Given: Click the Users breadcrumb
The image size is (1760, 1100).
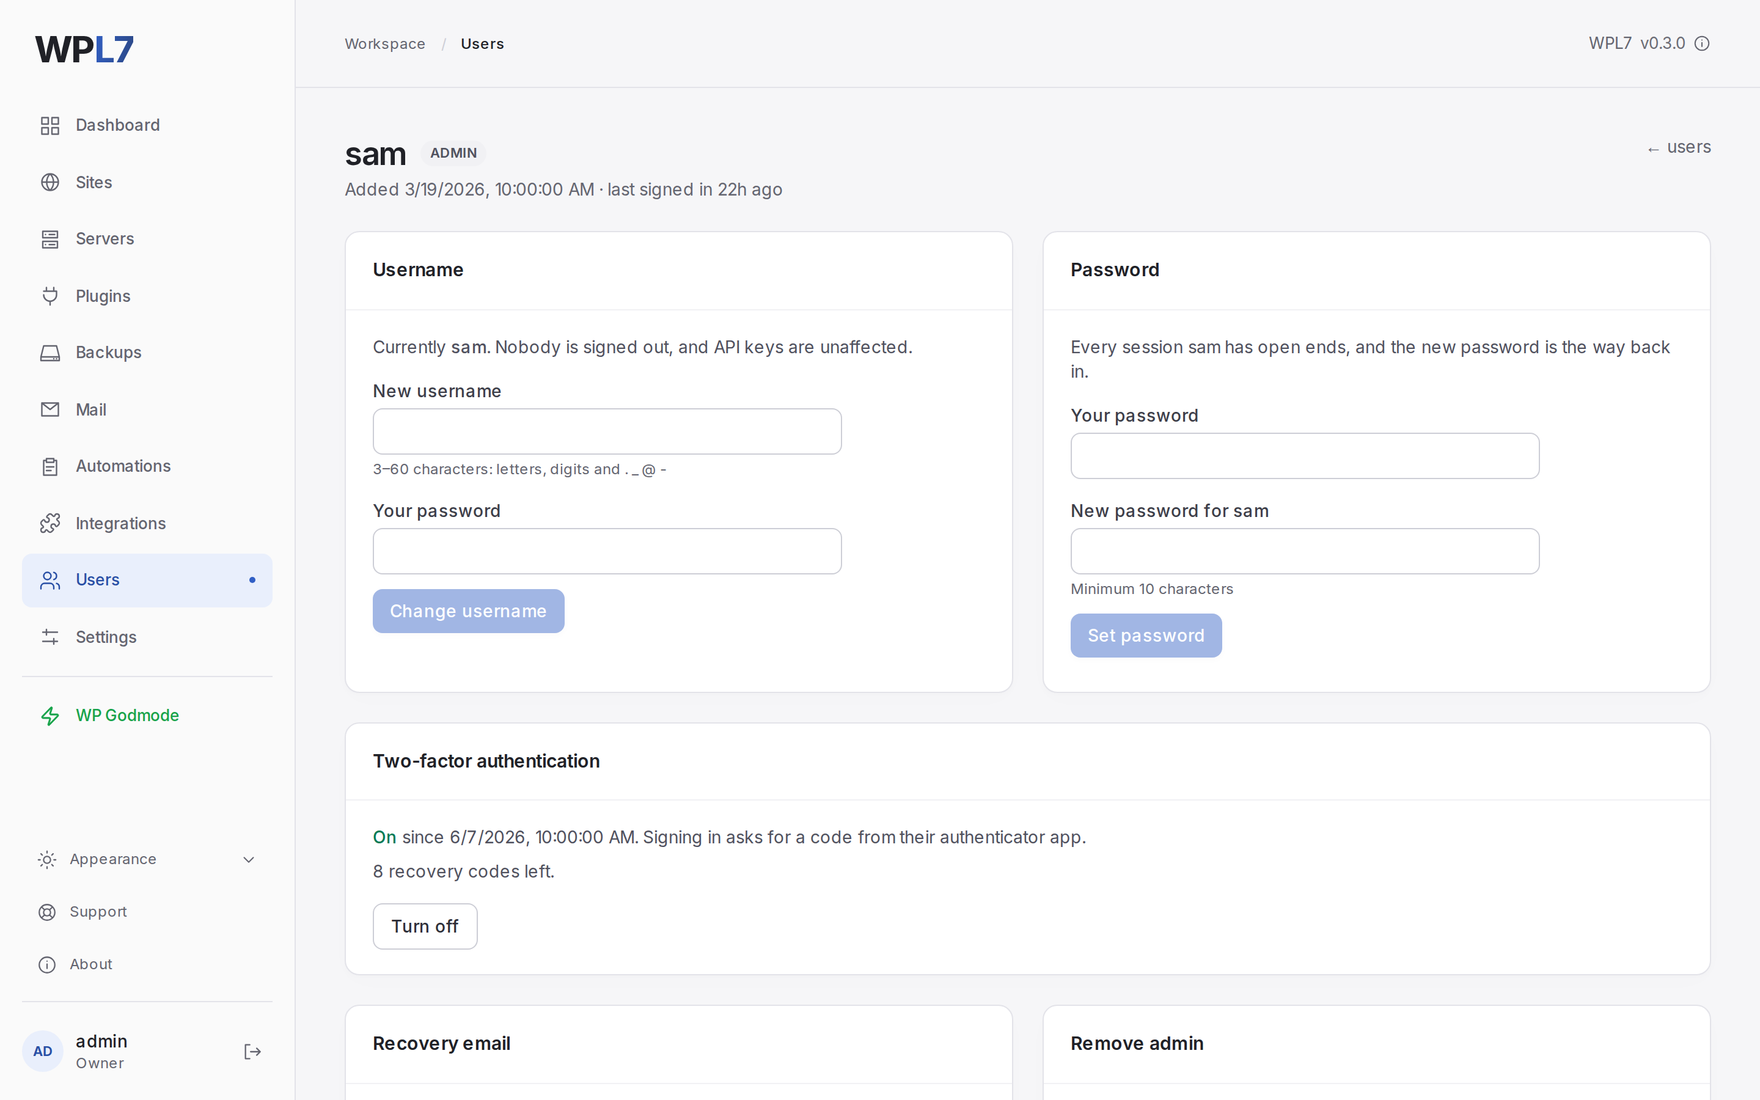Looking at the screenshot, I should (482, 43).
